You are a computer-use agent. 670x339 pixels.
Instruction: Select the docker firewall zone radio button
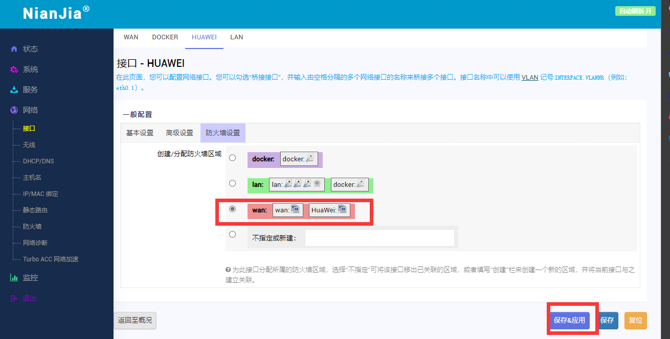tap(233, 158)
